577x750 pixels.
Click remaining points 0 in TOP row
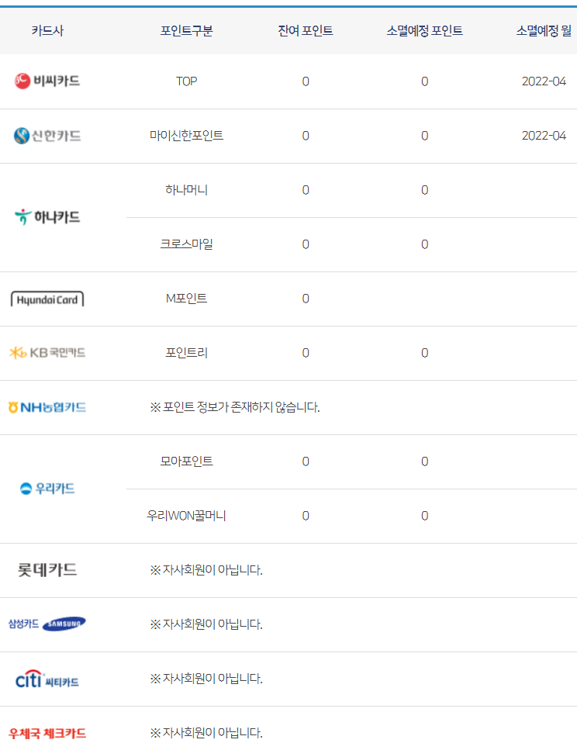(x=306, y=81)
